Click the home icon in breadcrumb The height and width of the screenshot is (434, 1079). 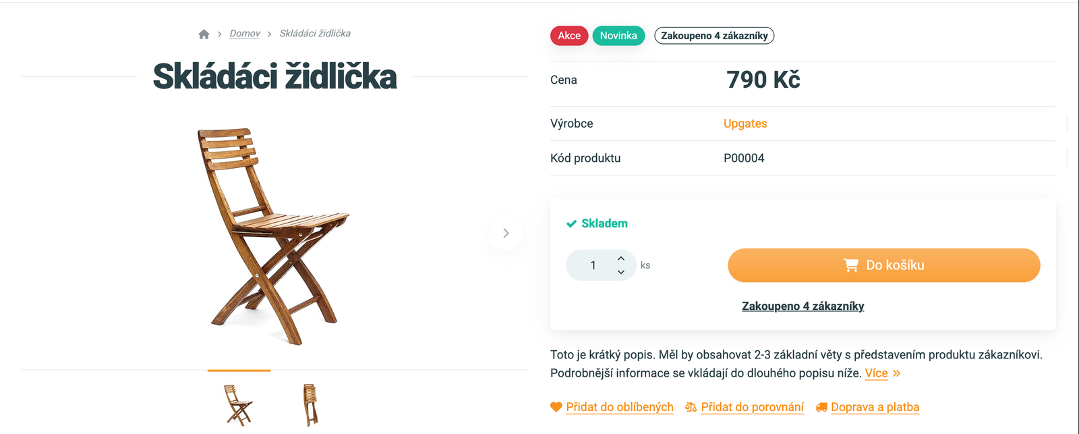pyautogui.click(x=204, y=34)
